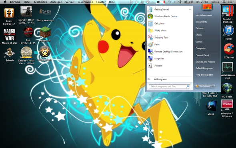Click the Calculator icon in Start menu
The width and height of the screenshot is (236, 148).
coord(150,23)
